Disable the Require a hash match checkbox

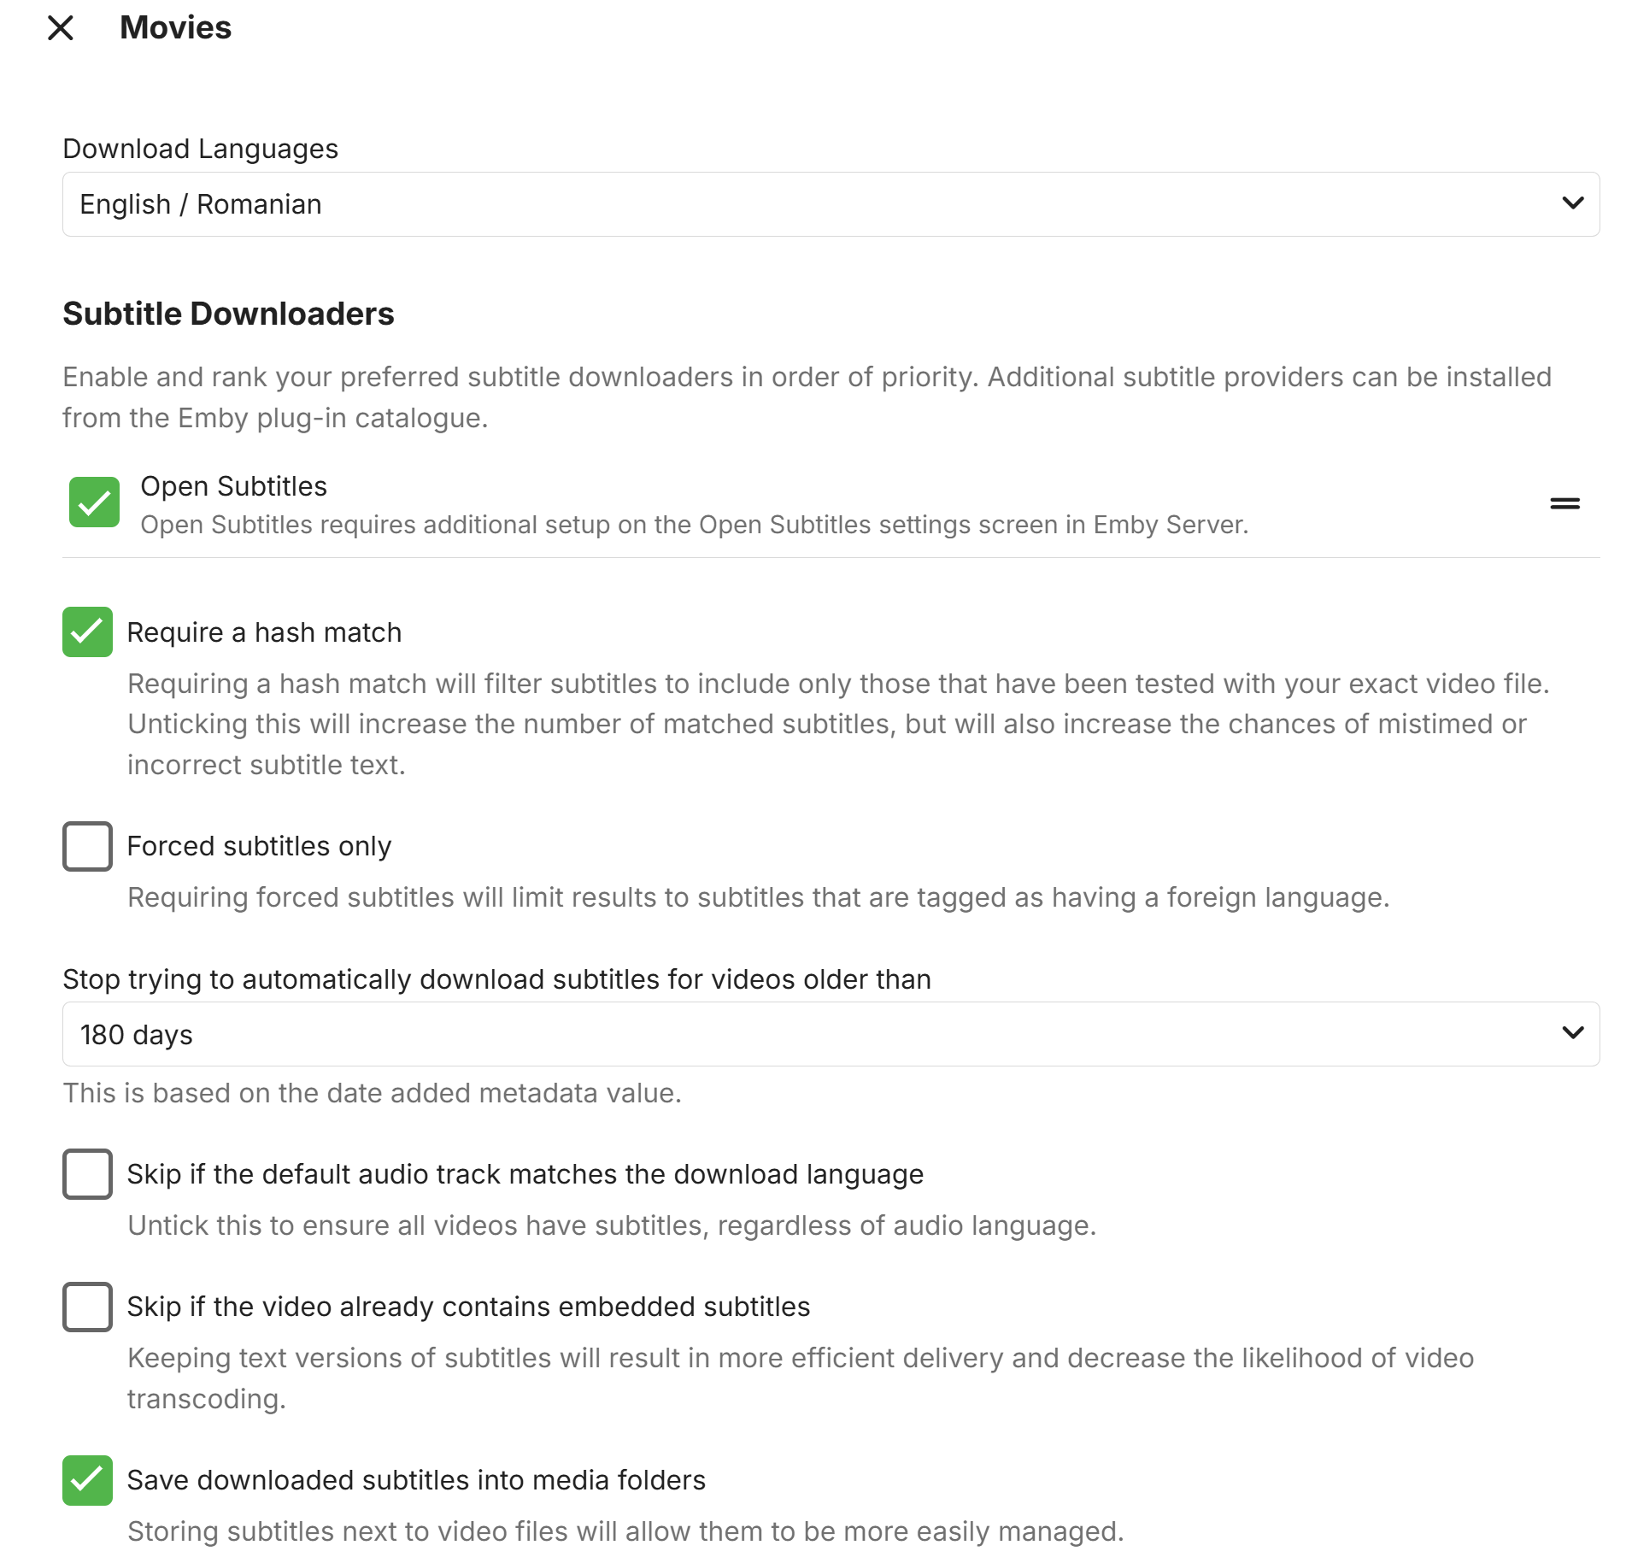click(87, 632)
